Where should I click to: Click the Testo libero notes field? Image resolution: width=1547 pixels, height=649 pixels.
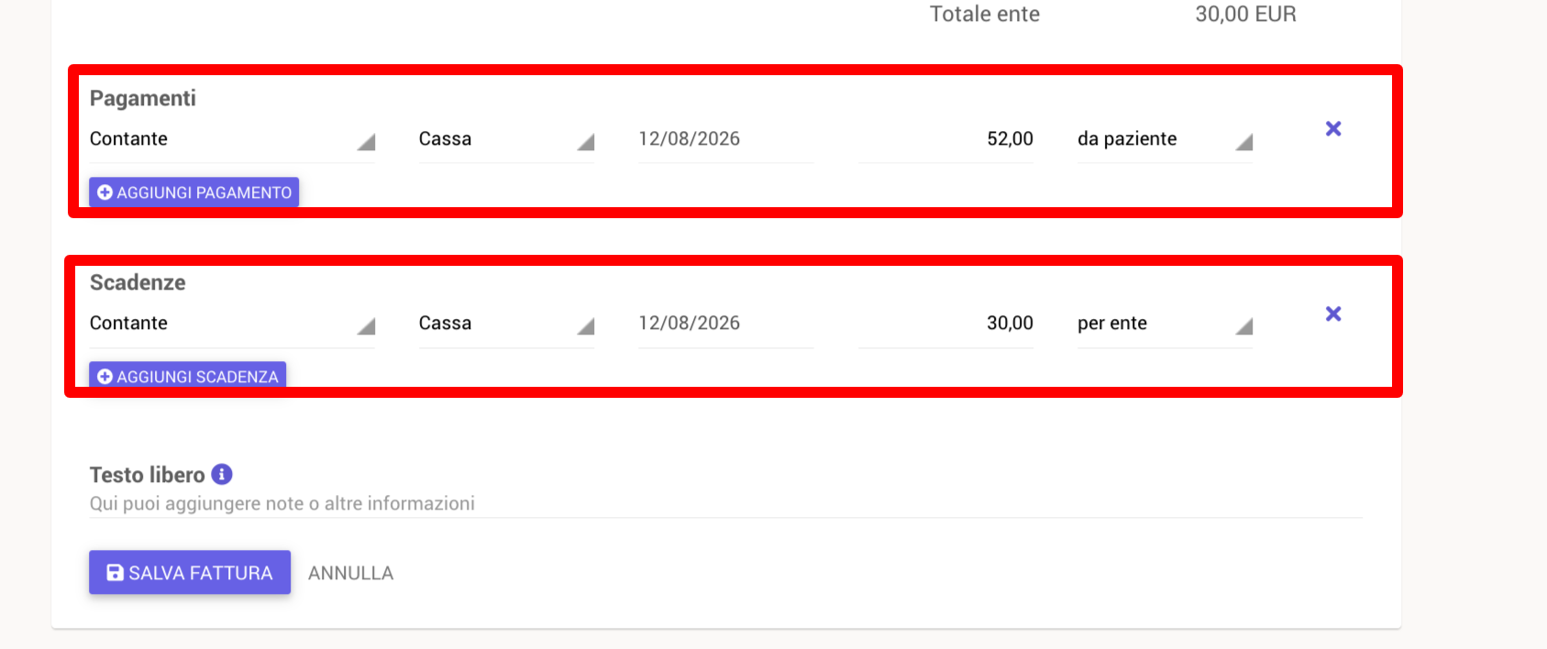point(726,503)
